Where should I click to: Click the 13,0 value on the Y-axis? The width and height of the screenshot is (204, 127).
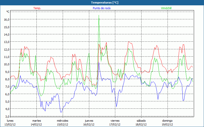pyautogui.click(x=7, y=42)
